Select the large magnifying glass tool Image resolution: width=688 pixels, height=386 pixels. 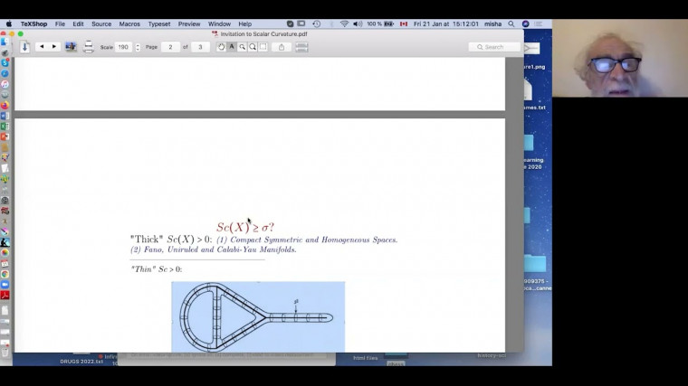253,47
